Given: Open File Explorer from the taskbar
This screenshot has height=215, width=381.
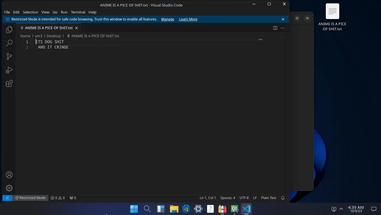Looking at the screenshot, I should tap(174, 209).
